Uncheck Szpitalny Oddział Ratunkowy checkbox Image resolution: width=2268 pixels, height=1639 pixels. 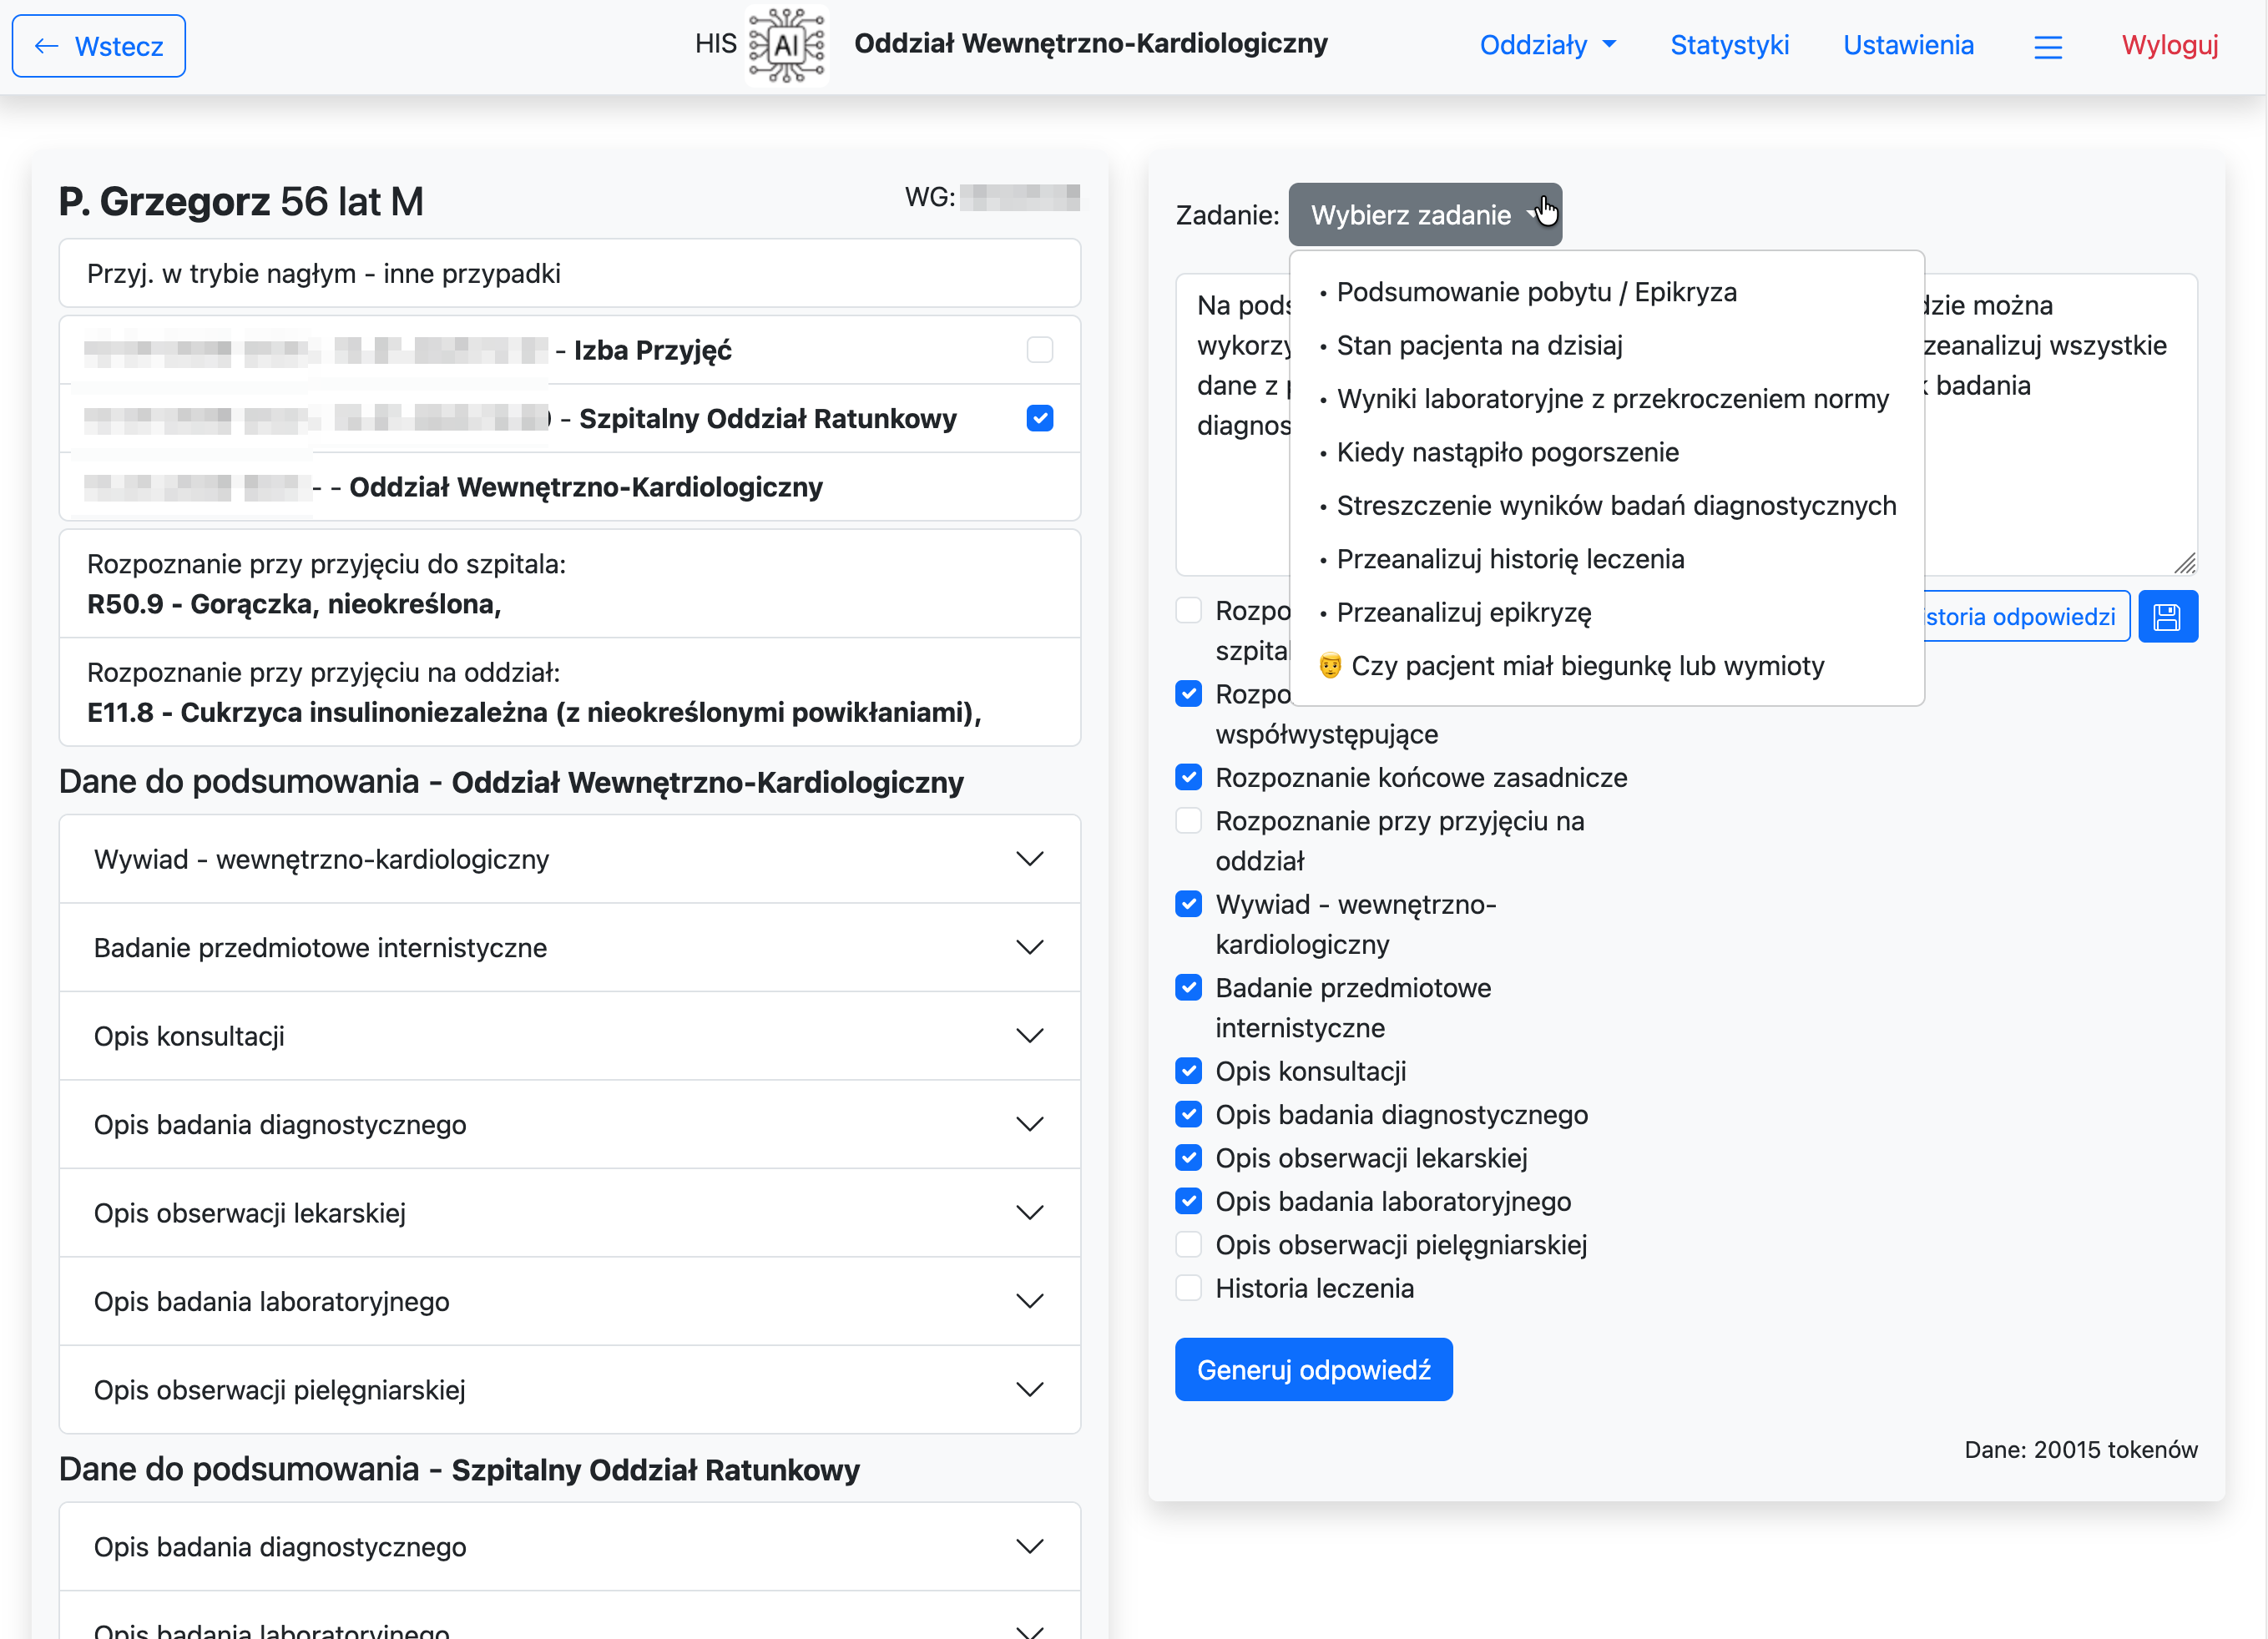tap(1039, 418)
